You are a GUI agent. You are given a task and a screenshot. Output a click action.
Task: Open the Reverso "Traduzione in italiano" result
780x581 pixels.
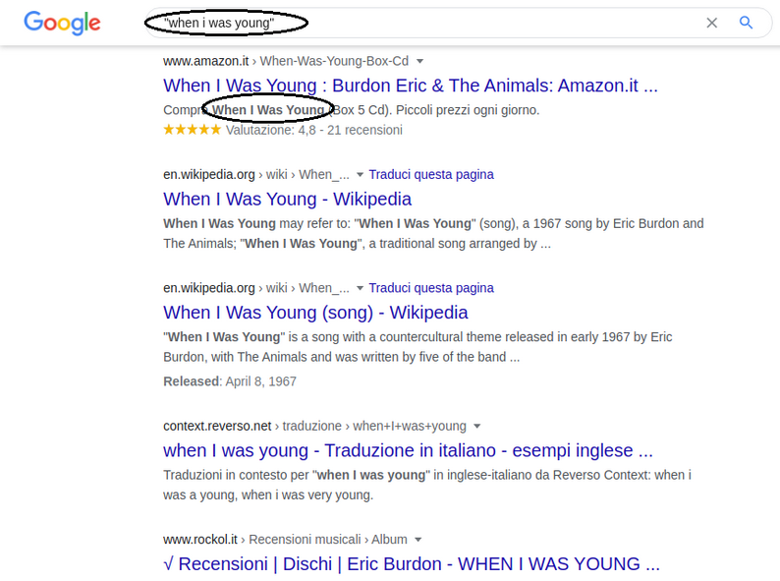[x=408, y=450]
